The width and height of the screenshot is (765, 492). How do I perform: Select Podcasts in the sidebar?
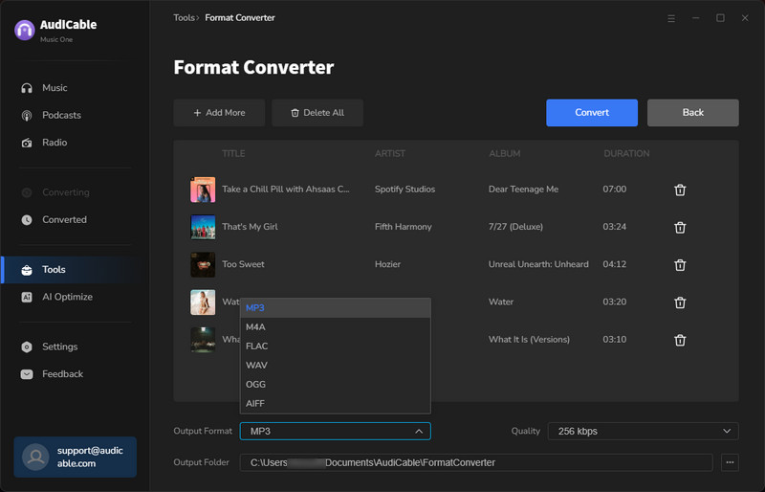tap(61, 115)
